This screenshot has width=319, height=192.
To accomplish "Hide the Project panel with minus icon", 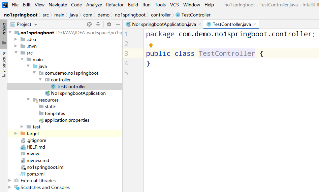I will tap(118, 25).
